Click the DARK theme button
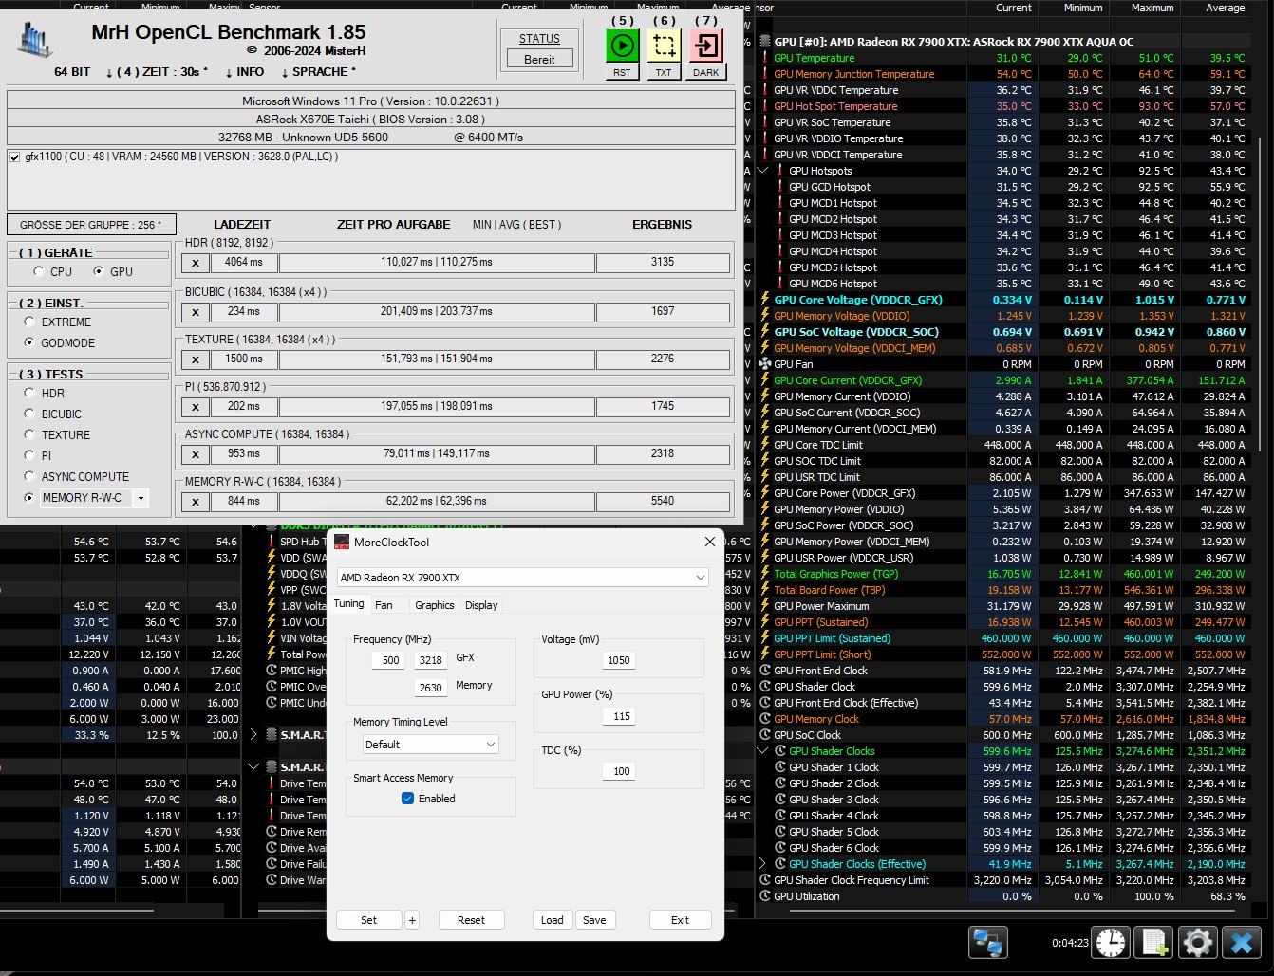The height and width of the screenshot is (976, 1274). tap(706, 72)
